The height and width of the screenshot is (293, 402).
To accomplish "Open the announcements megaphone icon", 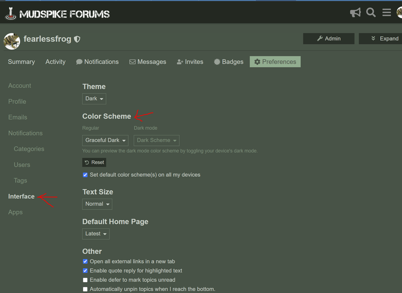I will 355,13.
